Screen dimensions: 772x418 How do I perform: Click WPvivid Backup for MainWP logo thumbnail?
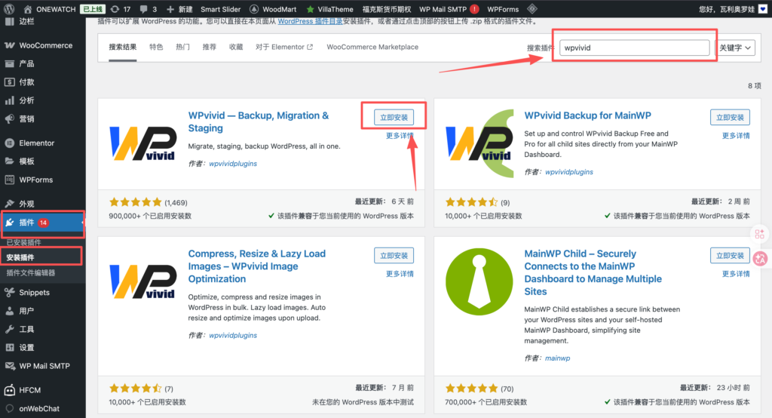pos(479,143)
